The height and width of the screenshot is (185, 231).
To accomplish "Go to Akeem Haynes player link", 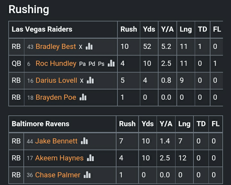I will tap(59, 158).
